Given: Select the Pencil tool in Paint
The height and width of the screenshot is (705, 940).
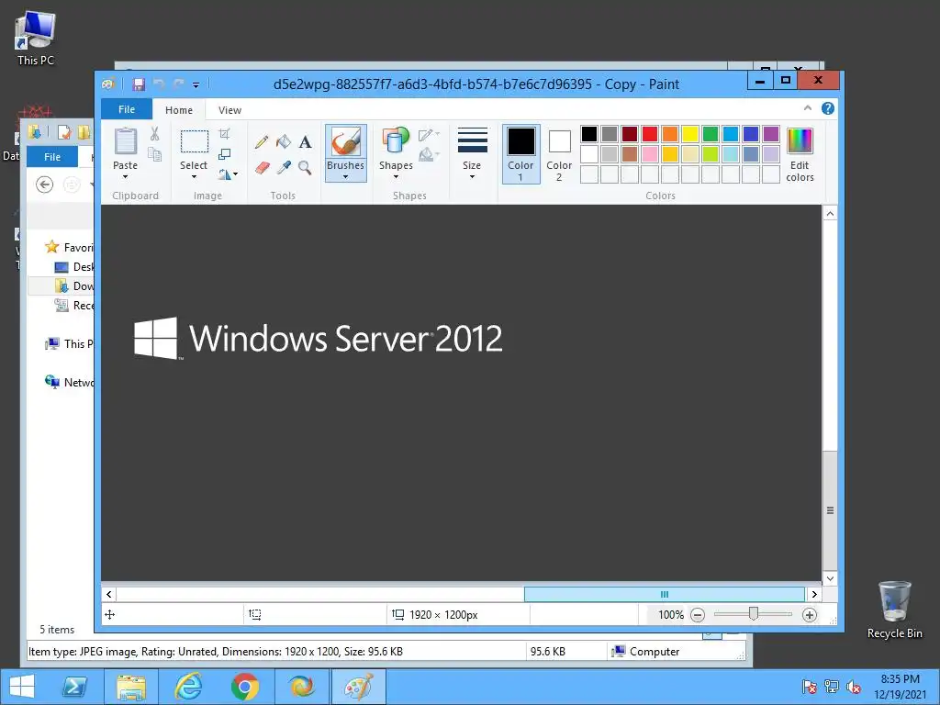Looking at the screenshot, I should tap(262, 142).
